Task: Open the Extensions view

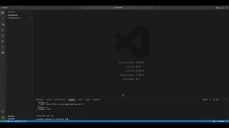Action: tap(3, 36)
